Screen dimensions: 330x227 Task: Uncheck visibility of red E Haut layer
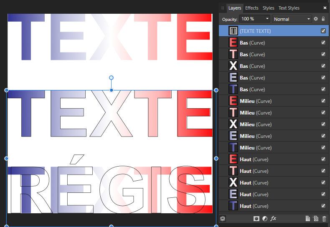(323, 159)
